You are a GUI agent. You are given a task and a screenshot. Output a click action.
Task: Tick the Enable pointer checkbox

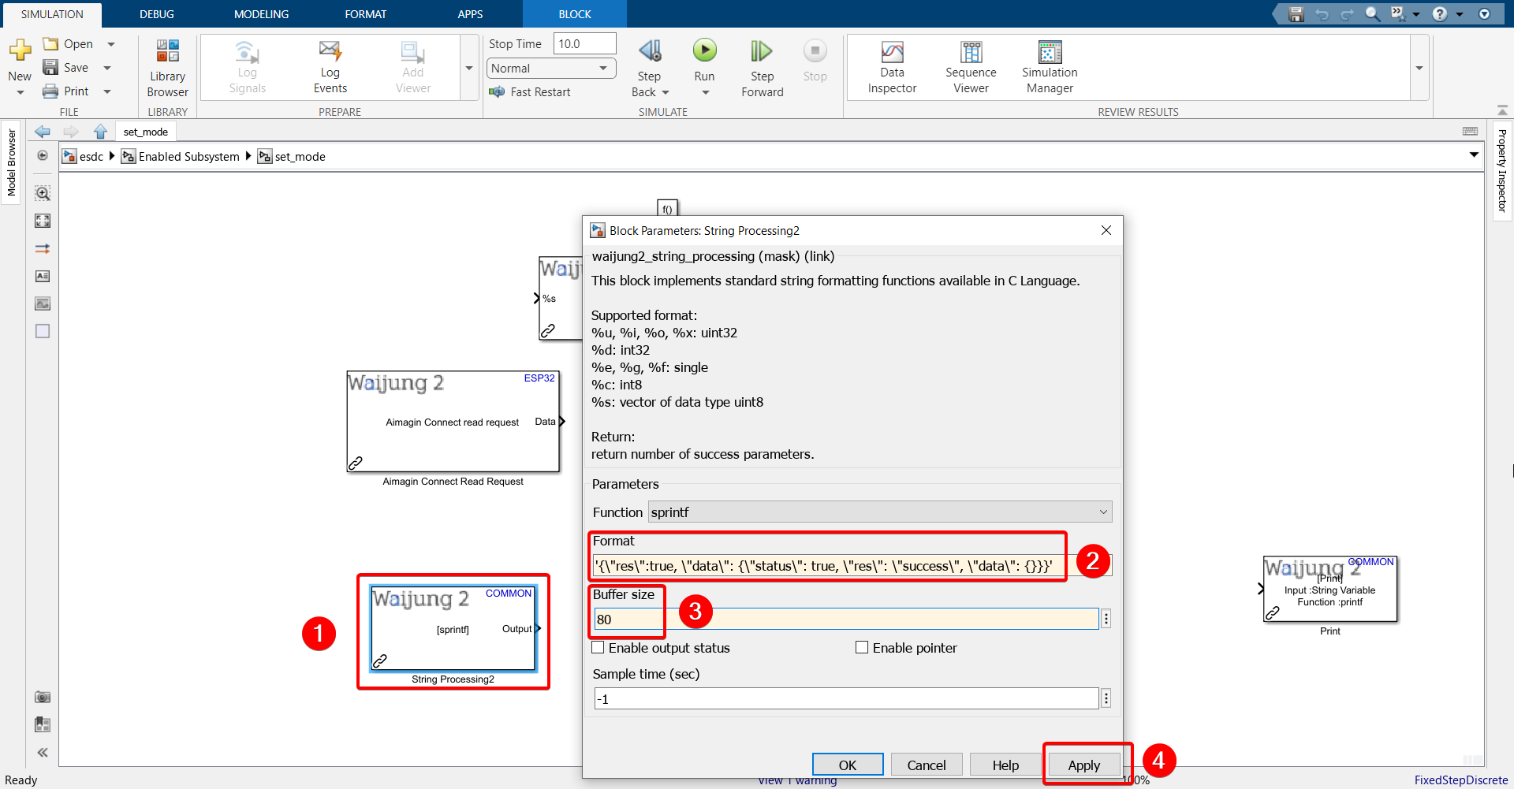862,648
